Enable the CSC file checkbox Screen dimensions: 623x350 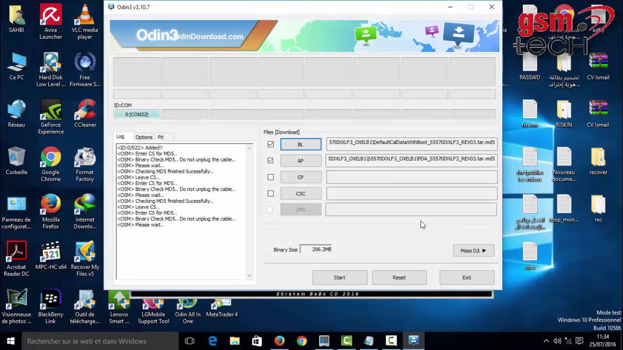tap(271, 193)
